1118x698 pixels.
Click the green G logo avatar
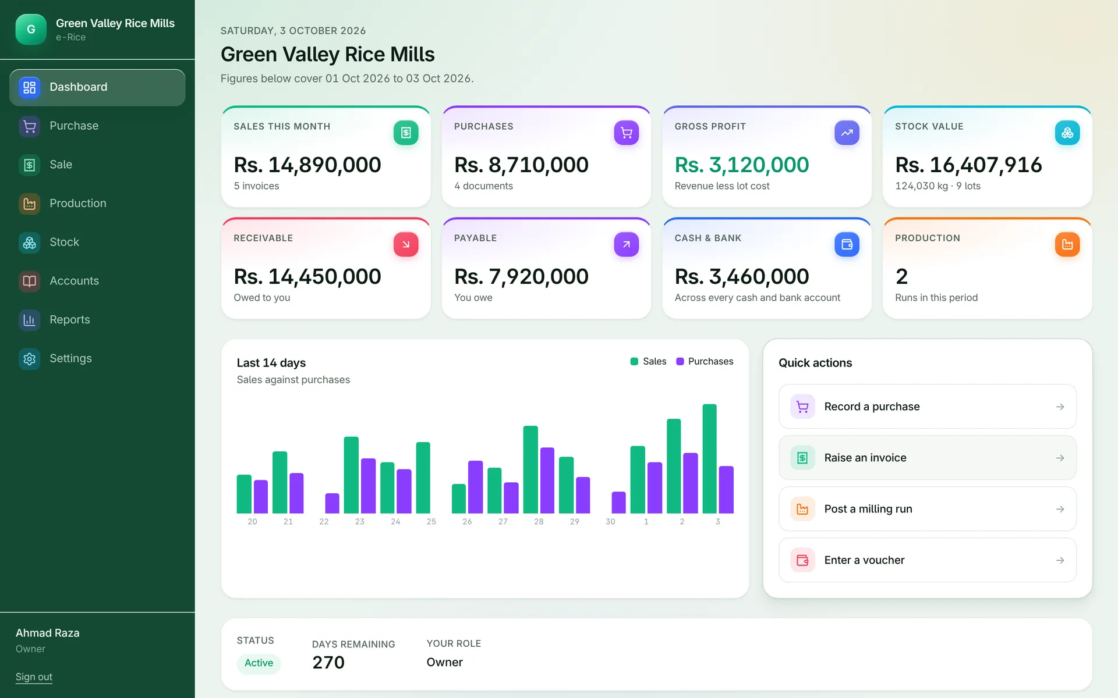pos(31,30)
